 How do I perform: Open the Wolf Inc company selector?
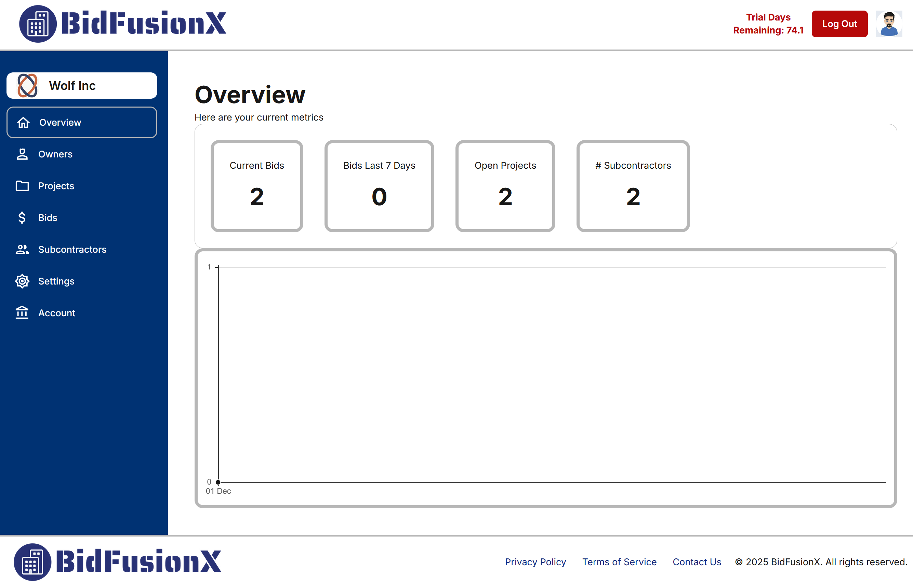coord(82,85)
